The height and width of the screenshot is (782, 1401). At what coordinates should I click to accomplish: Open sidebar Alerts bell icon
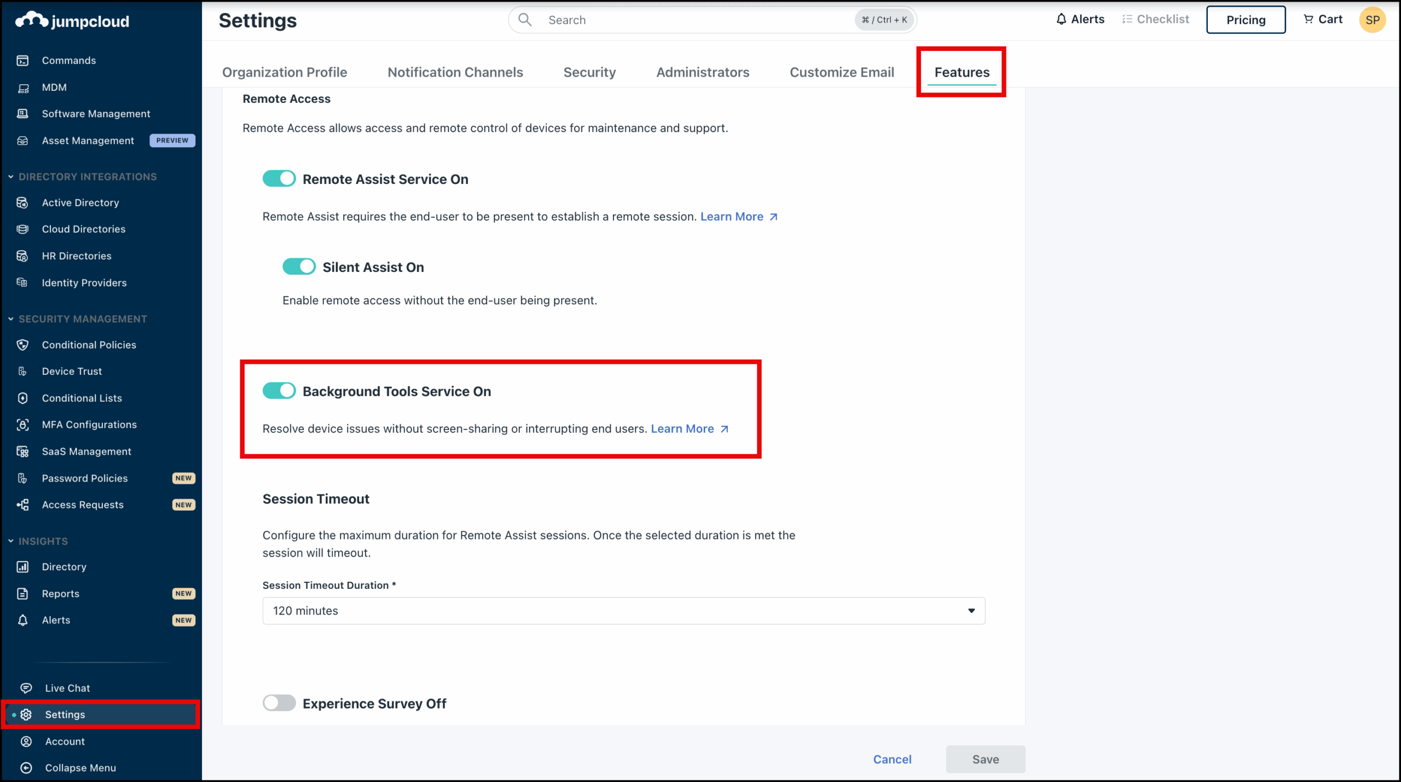tap(22, 620)
